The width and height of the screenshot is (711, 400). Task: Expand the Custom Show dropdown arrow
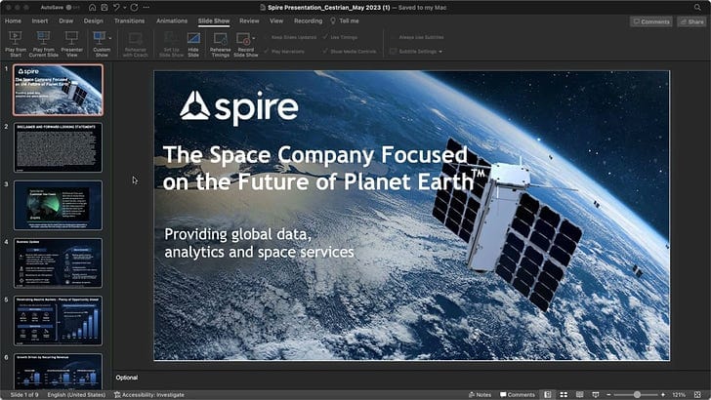click(110, 38)
